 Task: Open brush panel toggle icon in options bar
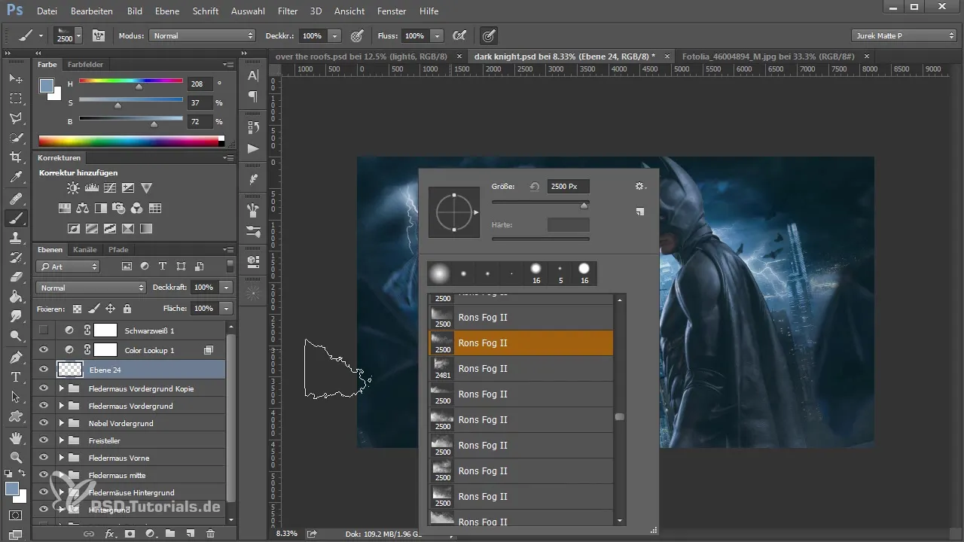(98, 35)
